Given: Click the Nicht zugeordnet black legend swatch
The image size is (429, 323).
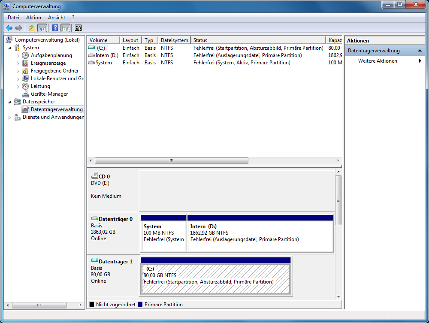Looking at the screenshot, I should point(92,305).
